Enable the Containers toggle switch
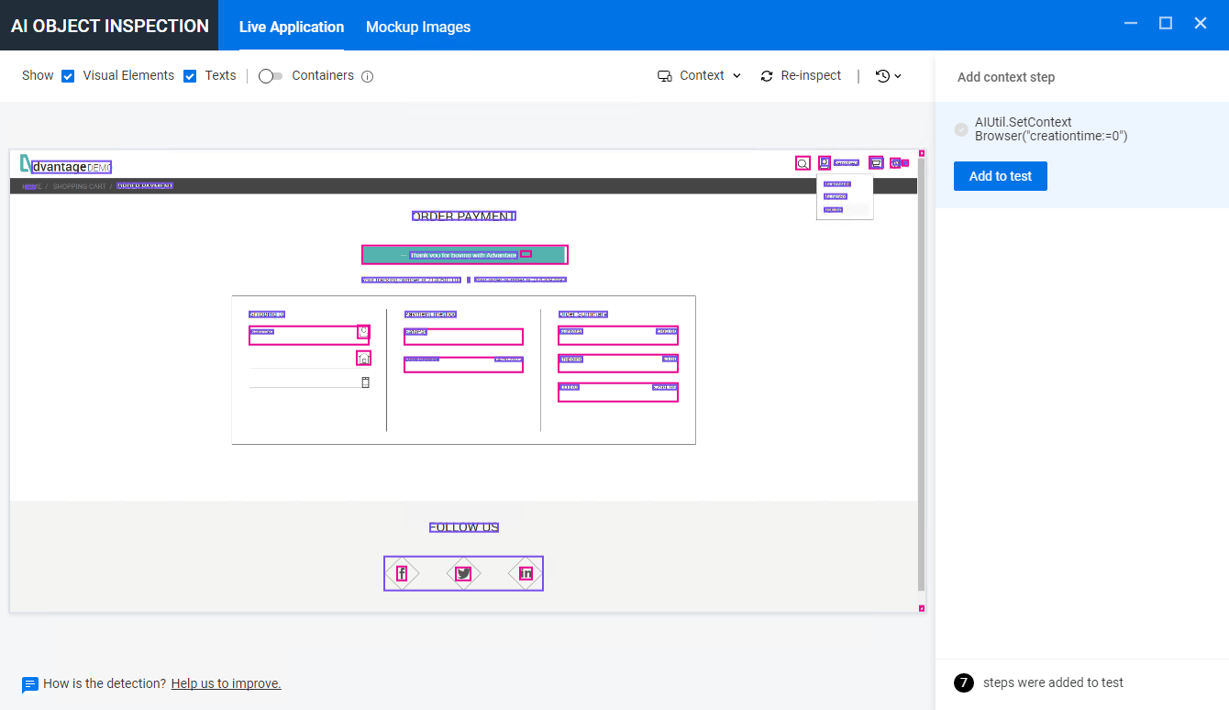This screenshot has height=710, width=1229. (x=271, y=75)
